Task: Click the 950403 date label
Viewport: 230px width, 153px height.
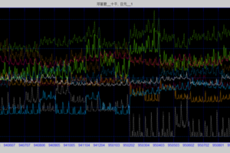Action: 158,145
